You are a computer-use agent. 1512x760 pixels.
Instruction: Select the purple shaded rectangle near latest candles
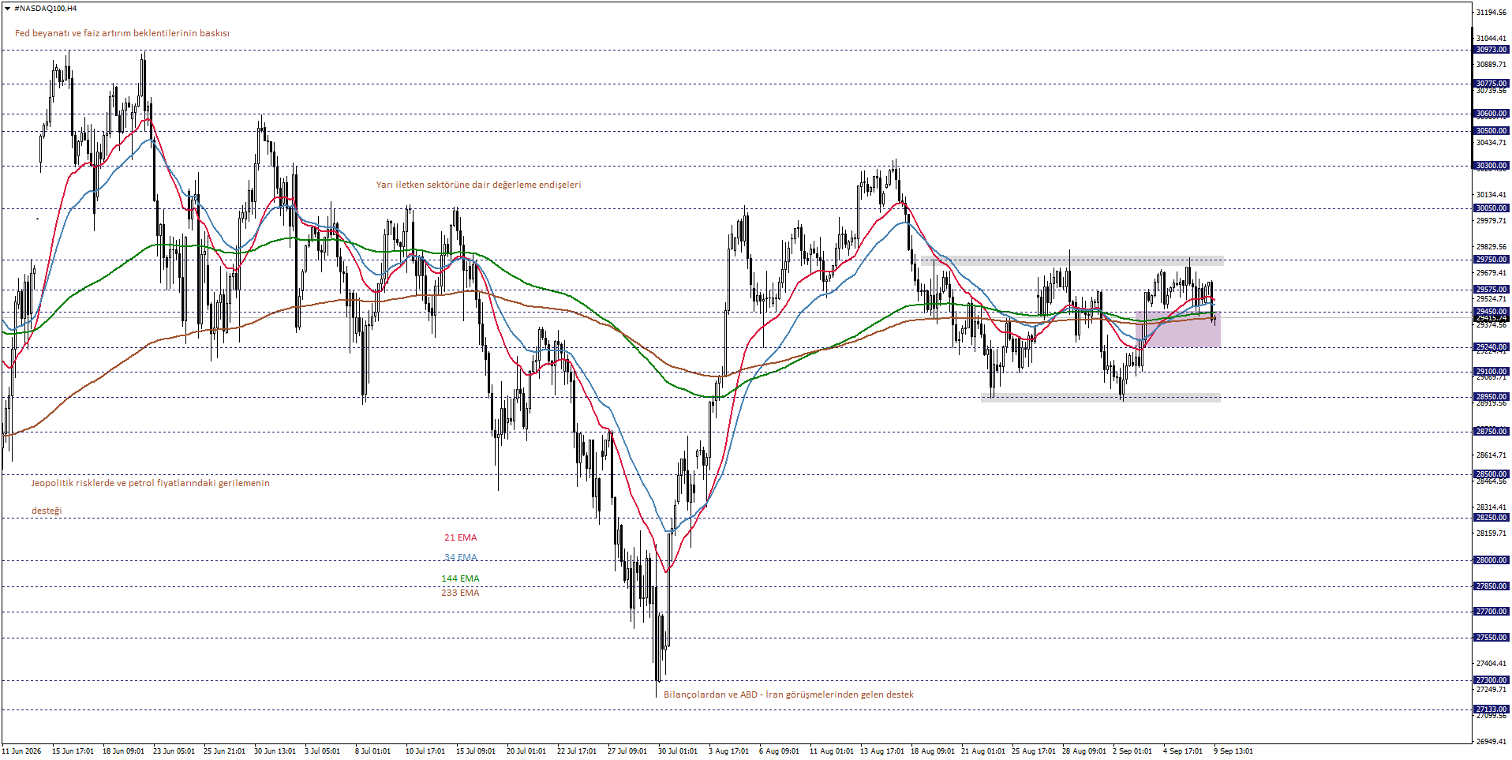point(1178,329)
